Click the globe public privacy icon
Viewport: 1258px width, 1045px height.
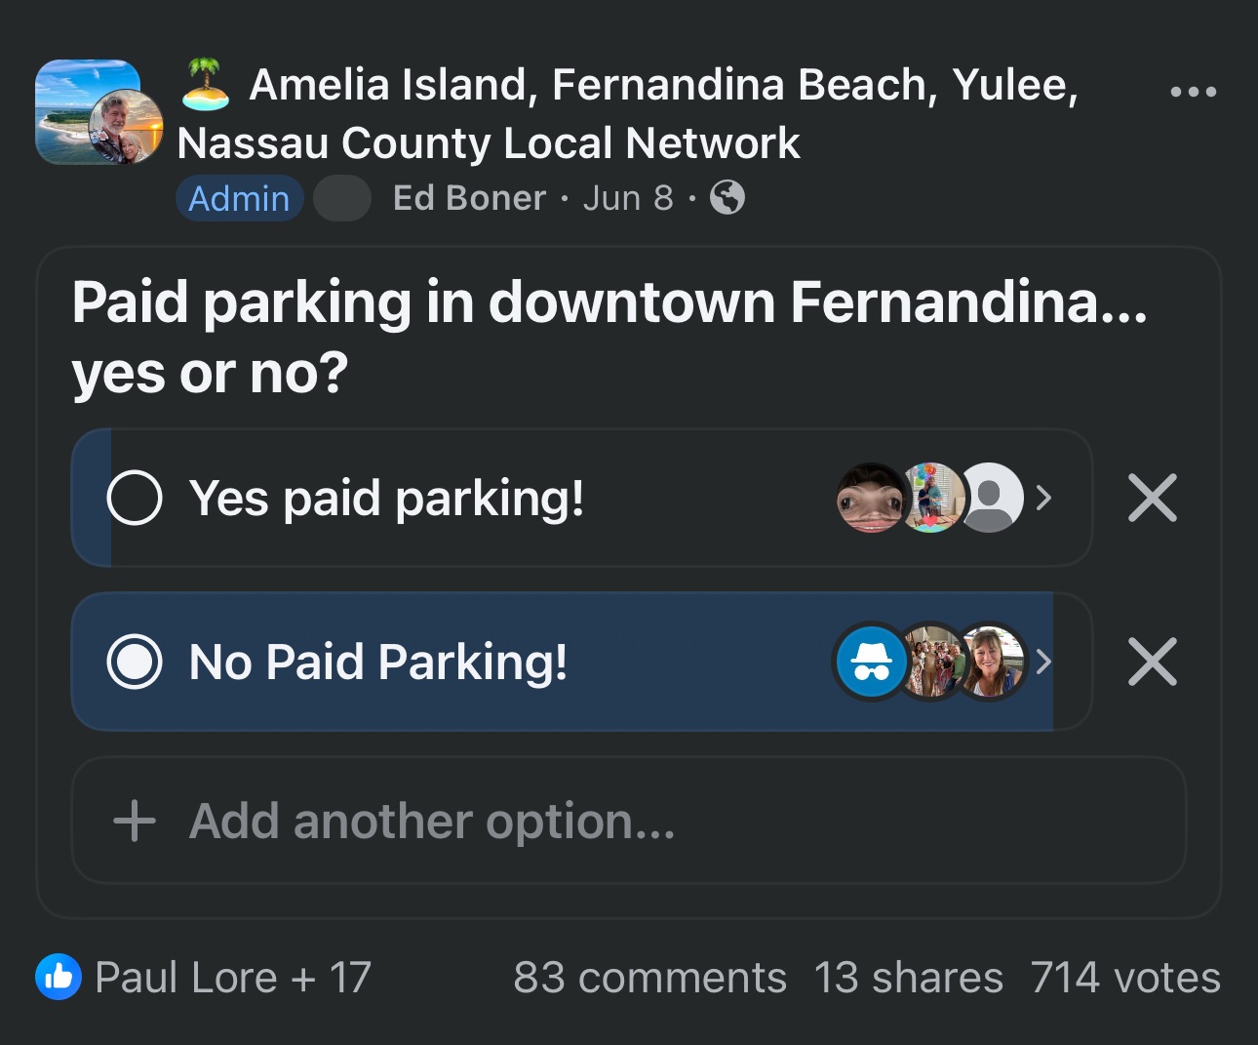[727, 198]
